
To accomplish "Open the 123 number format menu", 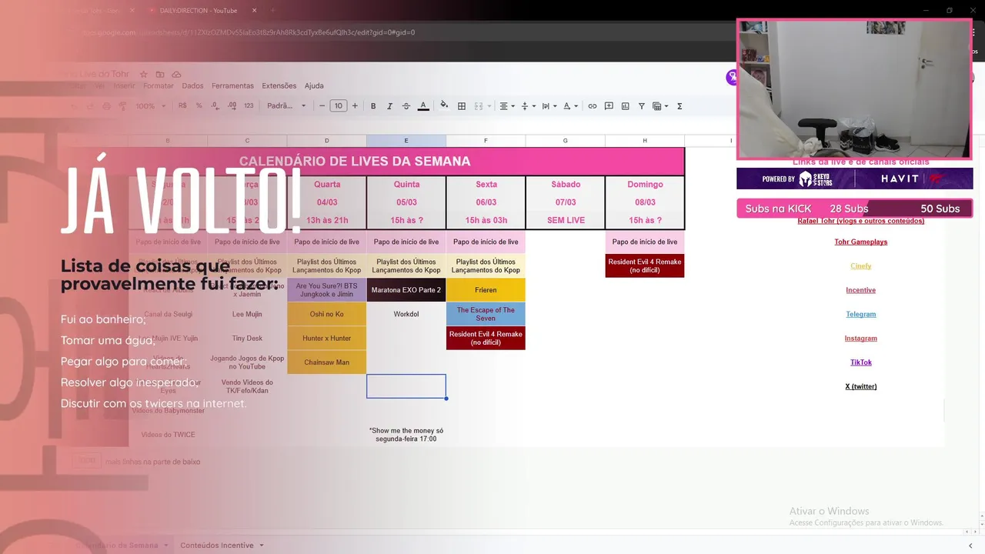I will (249, 106).
